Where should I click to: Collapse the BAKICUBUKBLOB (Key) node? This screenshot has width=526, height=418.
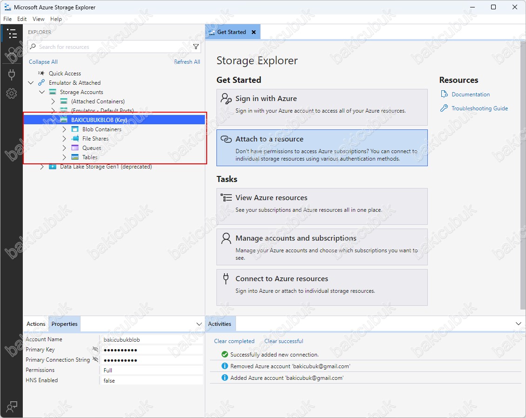click(53, 120)
